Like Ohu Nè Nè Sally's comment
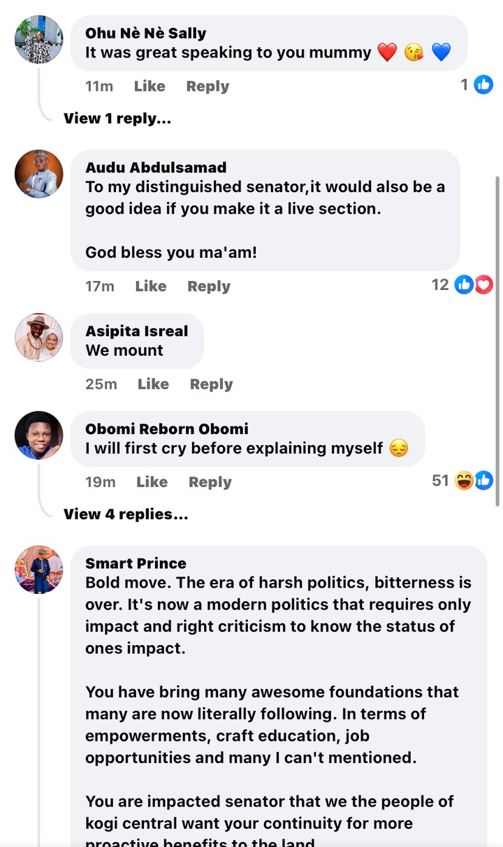503x847 pixels. pos(150,86)
